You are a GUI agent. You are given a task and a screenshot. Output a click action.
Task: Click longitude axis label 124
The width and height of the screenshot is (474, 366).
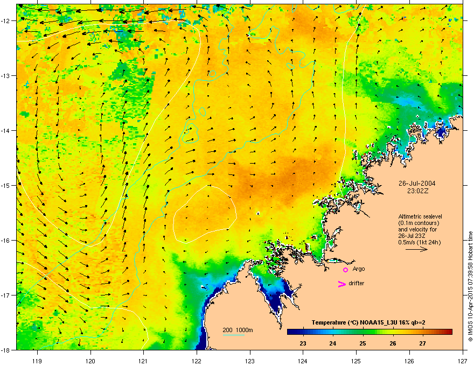pos(303,361)
